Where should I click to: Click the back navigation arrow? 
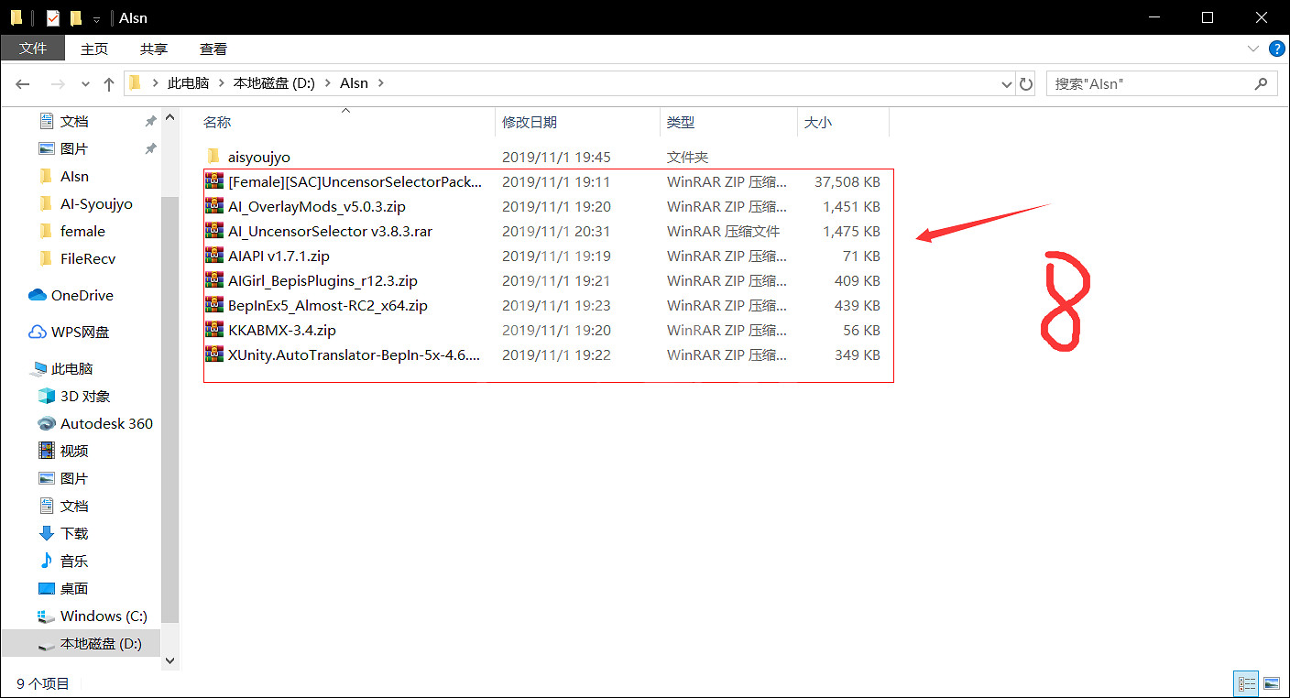point(23,83)
